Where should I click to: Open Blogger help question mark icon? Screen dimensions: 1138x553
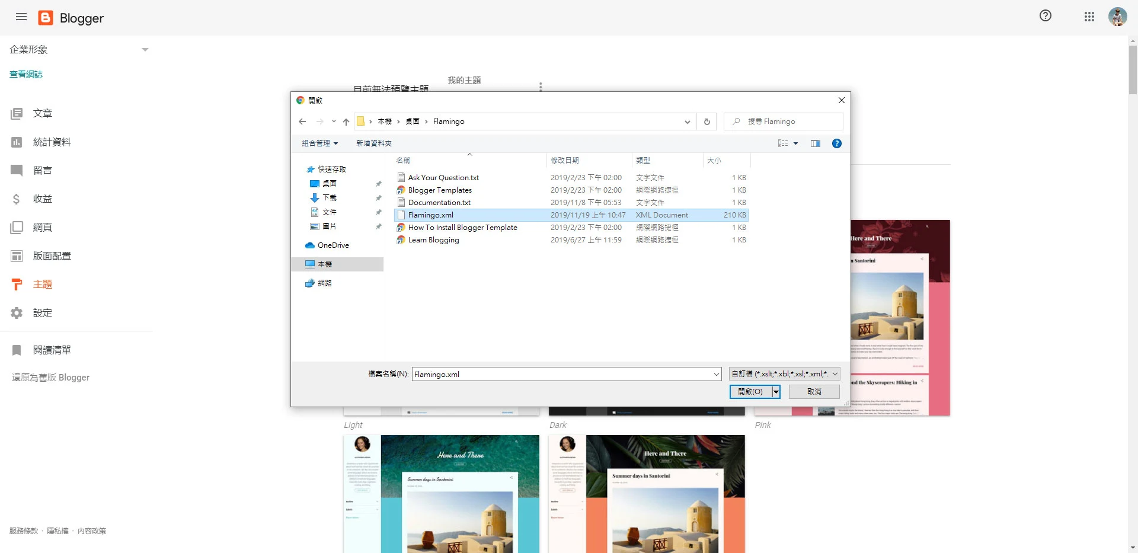[x=1046, y=16]
